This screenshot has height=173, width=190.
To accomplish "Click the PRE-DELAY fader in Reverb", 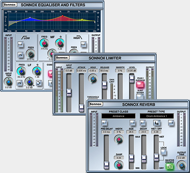I will point(106,165).
